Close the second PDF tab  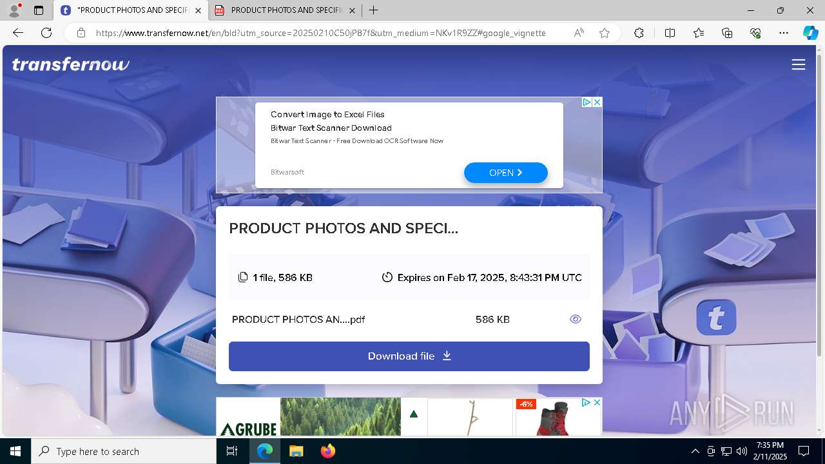[x=351, y=10]
